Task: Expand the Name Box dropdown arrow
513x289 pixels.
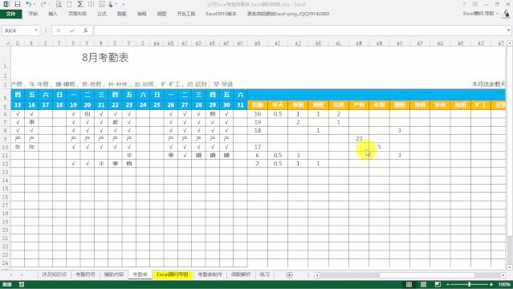Action: click(36, 31)
